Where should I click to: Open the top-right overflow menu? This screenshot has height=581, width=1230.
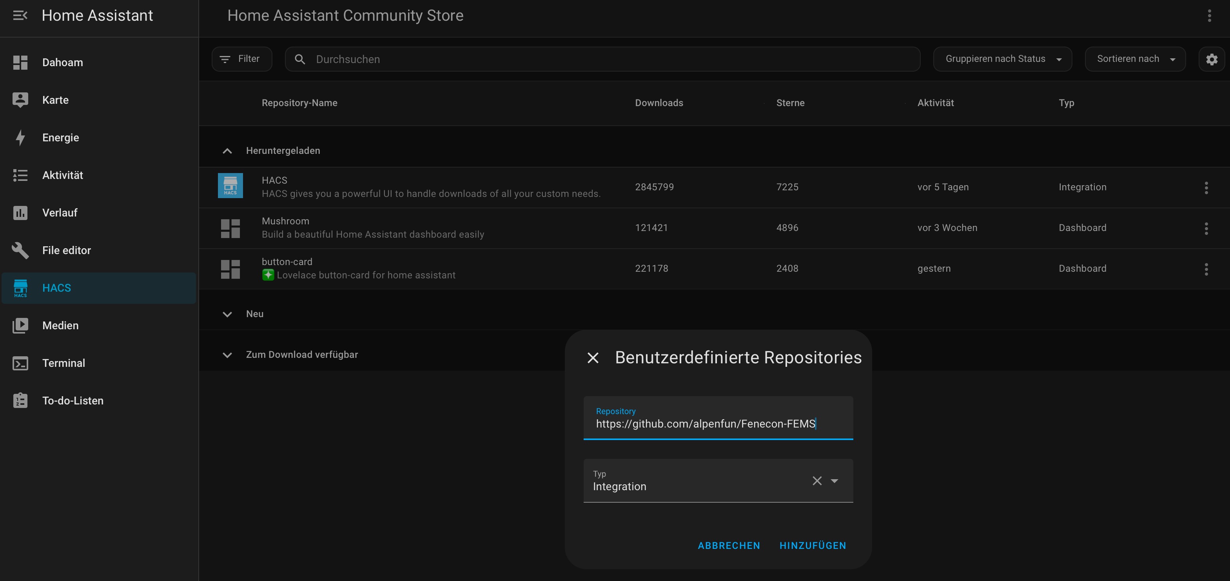tap(1209, 16)
